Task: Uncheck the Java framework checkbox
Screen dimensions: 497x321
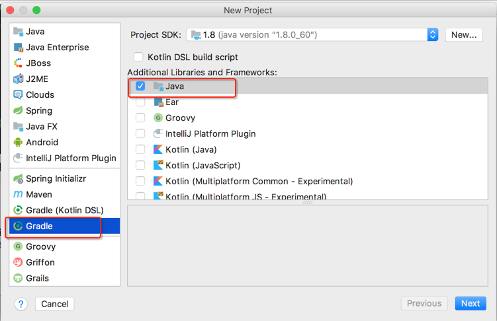Action: click(x=140, y=86)
